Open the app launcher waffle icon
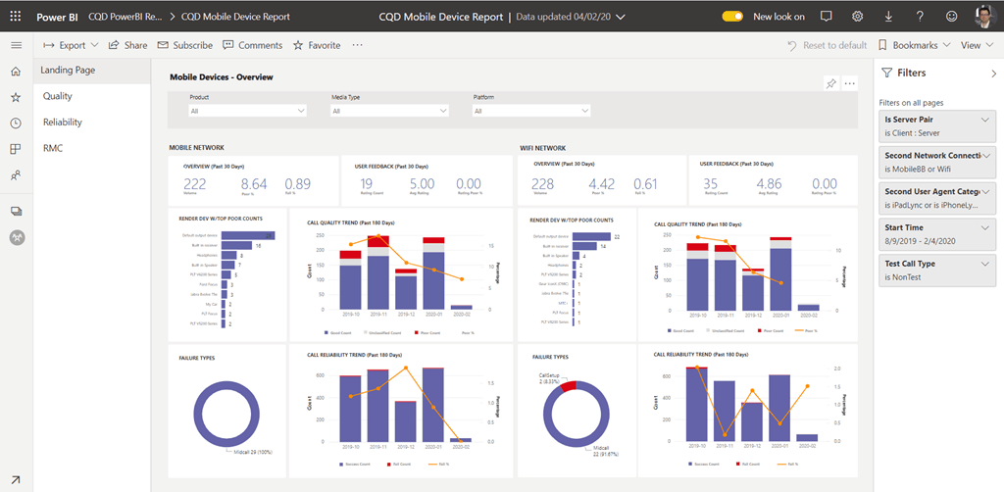Viewport: 1004px width, 492px height. click(x=16, y=17)
